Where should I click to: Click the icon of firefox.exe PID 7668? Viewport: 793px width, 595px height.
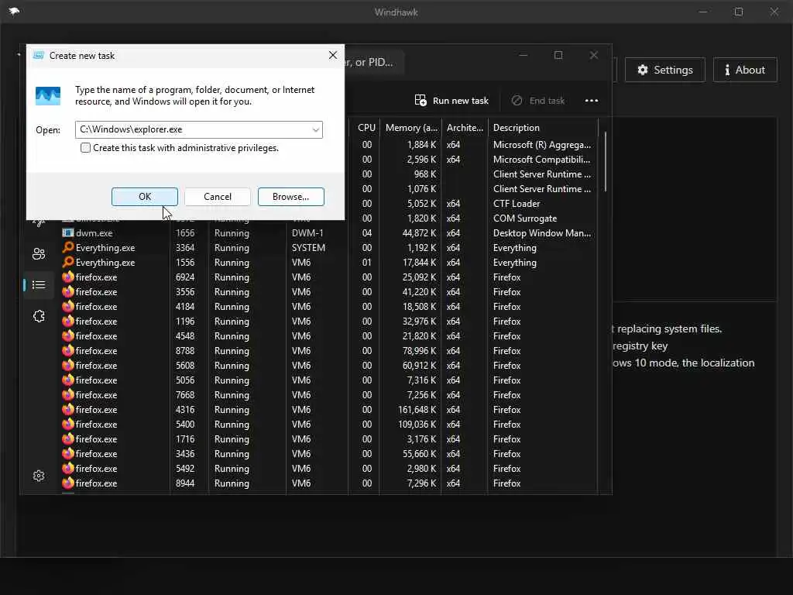(x=68, y=394)
